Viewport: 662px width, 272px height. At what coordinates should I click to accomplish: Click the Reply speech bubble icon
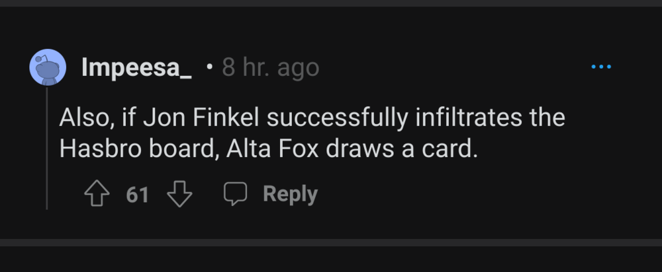tap(234, 194)
